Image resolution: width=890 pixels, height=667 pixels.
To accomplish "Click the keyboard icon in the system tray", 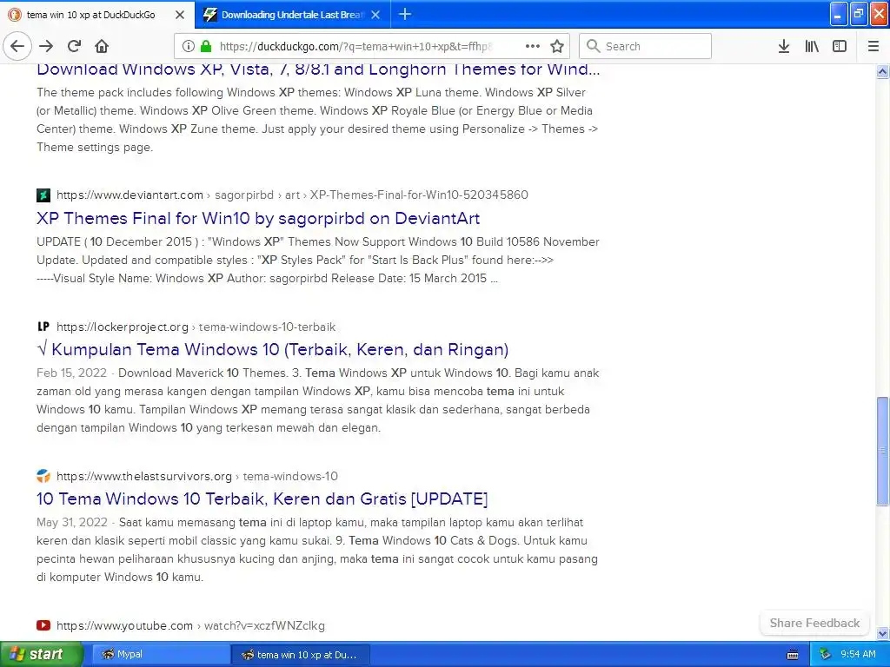I will [x=793, y=655].
